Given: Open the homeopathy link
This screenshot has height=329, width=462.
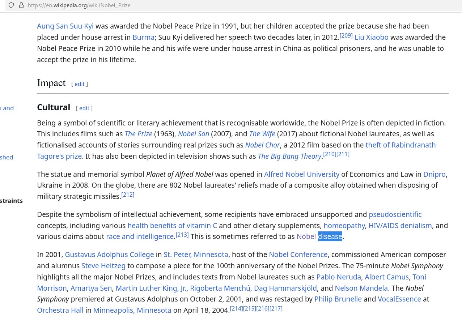Looking at the screenshot, I should 344,225.
